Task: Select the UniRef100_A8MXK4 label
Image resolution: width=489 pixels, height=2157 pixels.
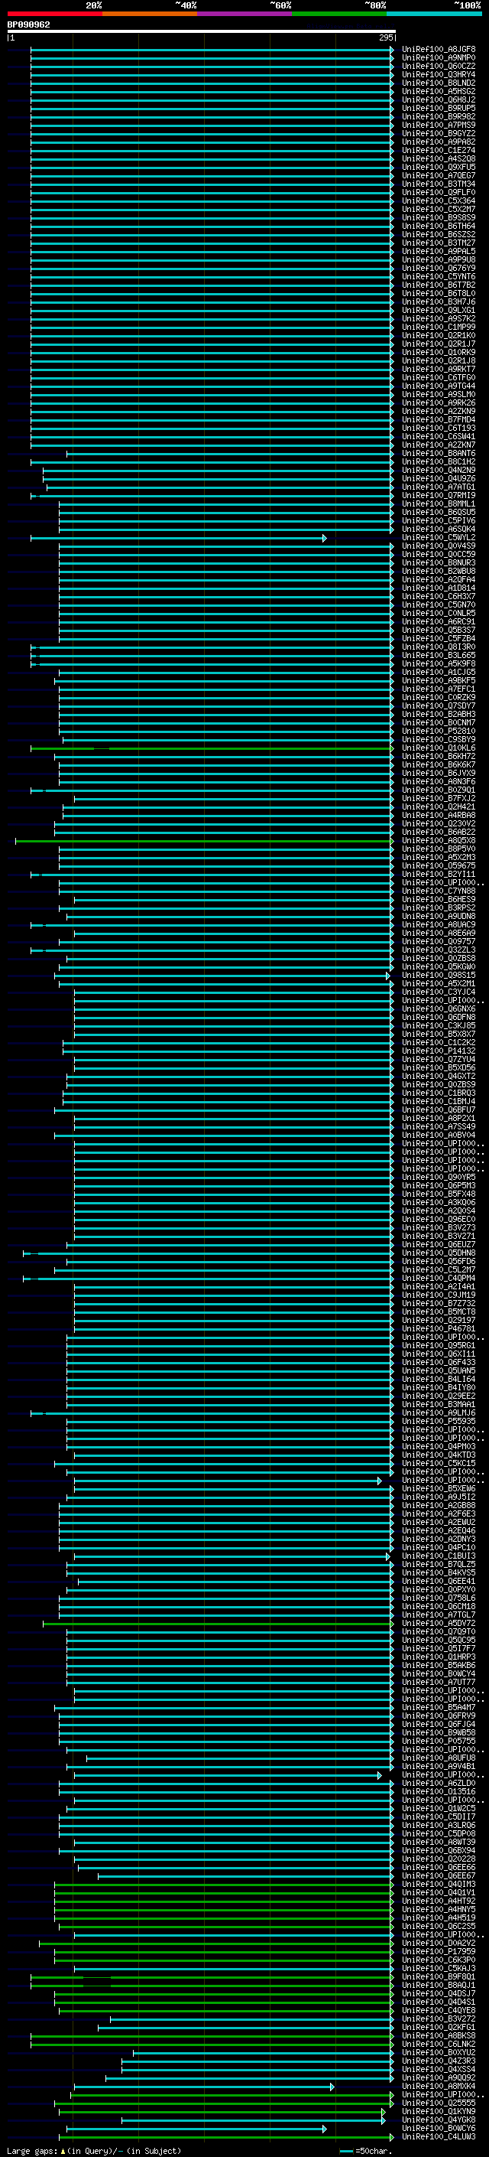Action: click(438, 2085)
